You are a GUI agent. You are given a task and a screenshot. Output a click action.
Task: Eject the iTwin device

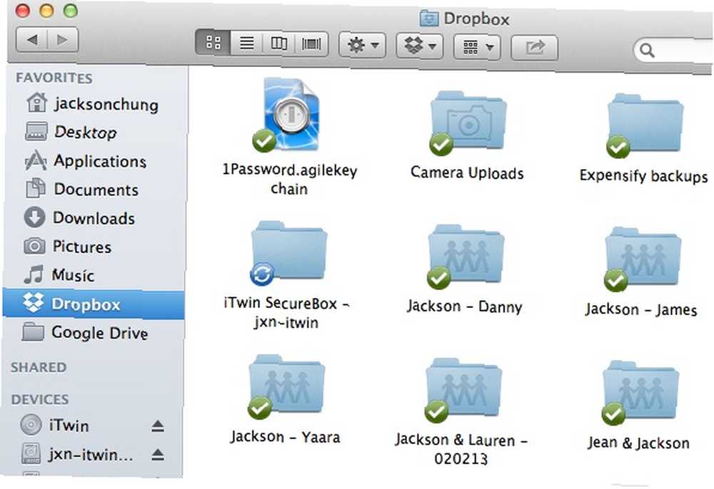[158, 426]
